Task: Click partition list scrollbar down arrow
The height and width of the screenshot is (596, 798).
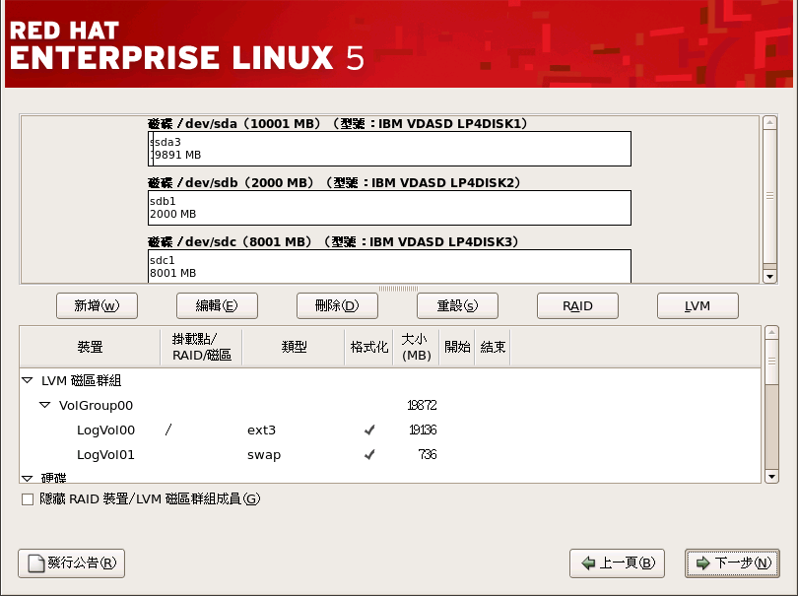Action: click(x=771, y=477)
